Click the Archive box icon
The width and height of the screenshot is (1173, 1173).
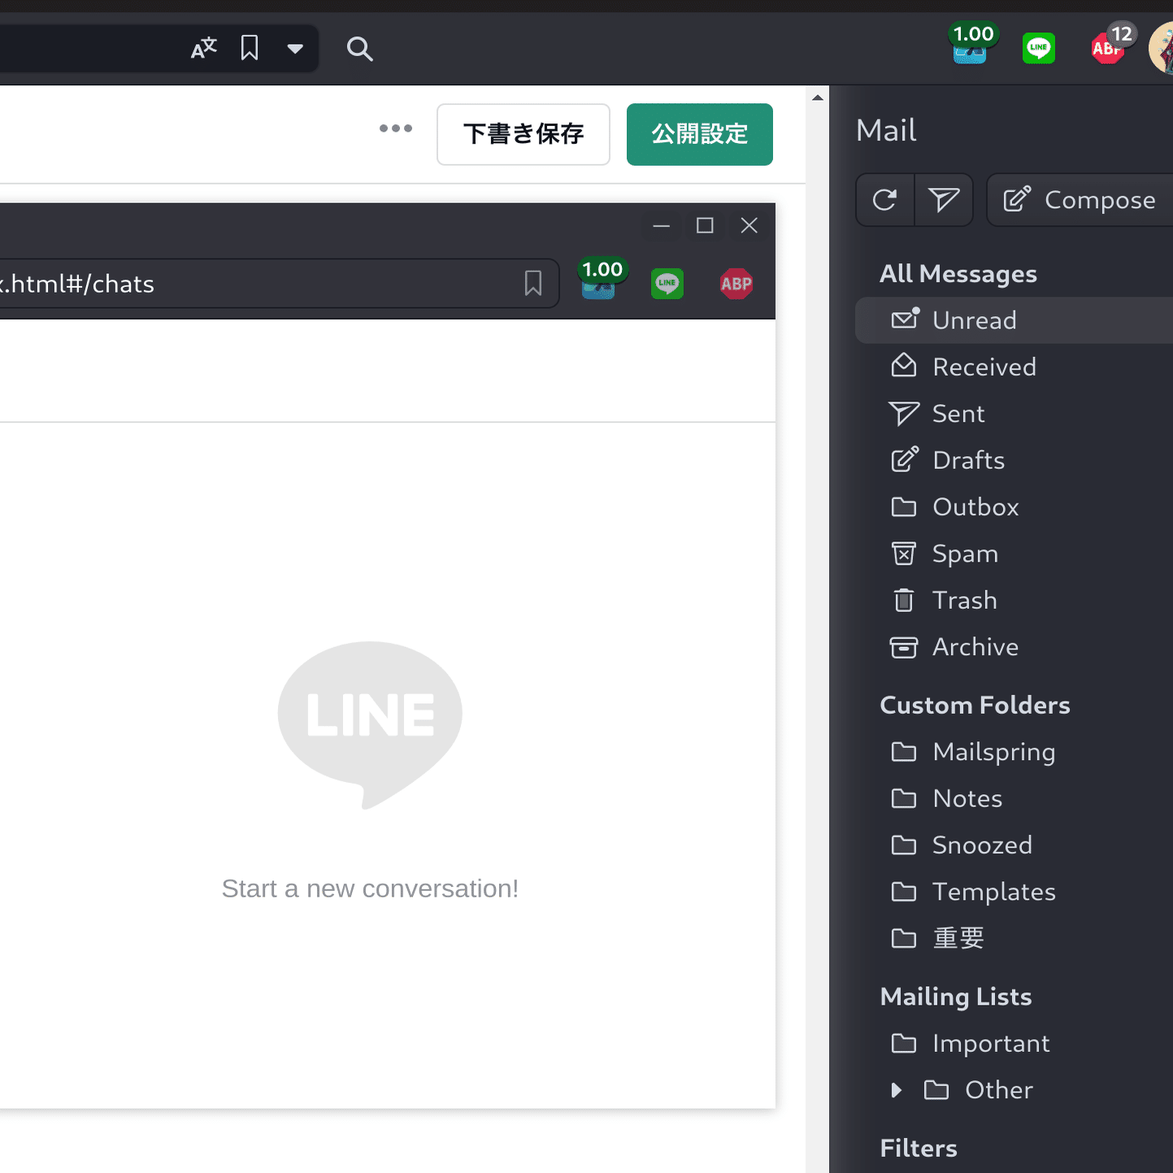904,647
